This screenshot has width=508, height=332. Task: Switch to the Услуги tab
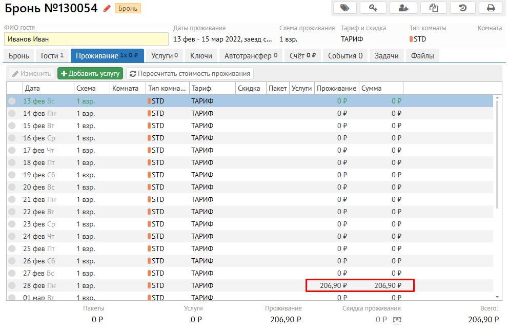pos(165,55)
